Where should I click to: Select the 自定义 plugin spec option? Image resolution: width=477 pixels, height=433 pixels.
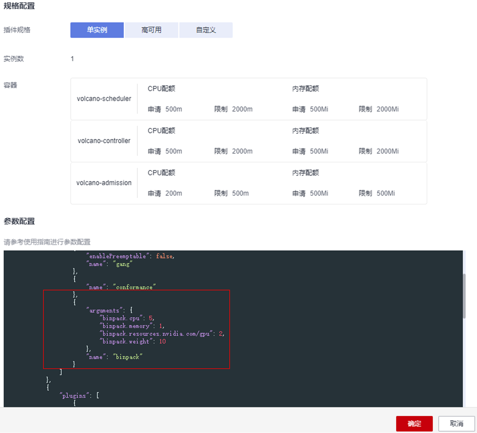pos(206,30)
